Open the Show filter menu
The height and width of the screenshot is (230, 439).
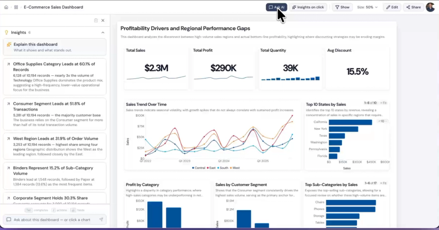pos(342,7)
